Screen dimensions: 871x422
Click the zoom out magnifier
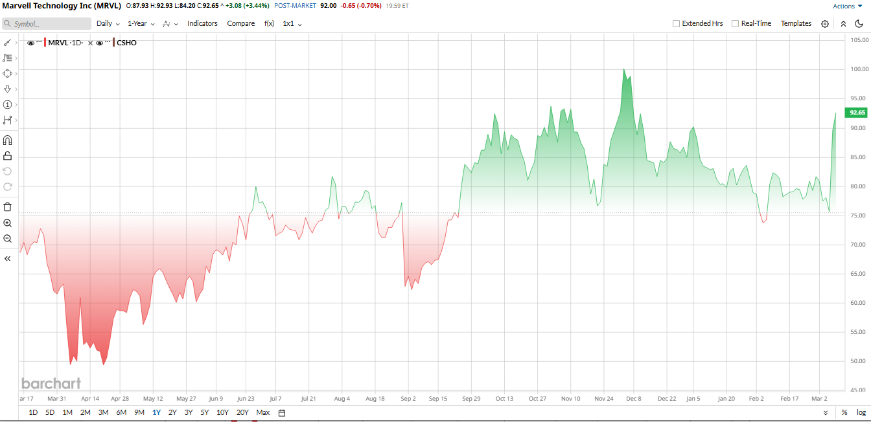[x=8, y=238]
